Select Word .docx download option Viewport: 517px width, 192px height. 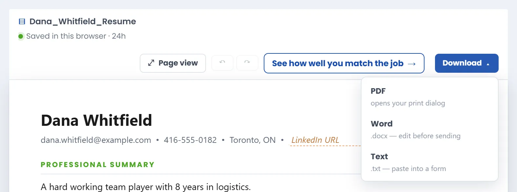(x=429, y=129)
